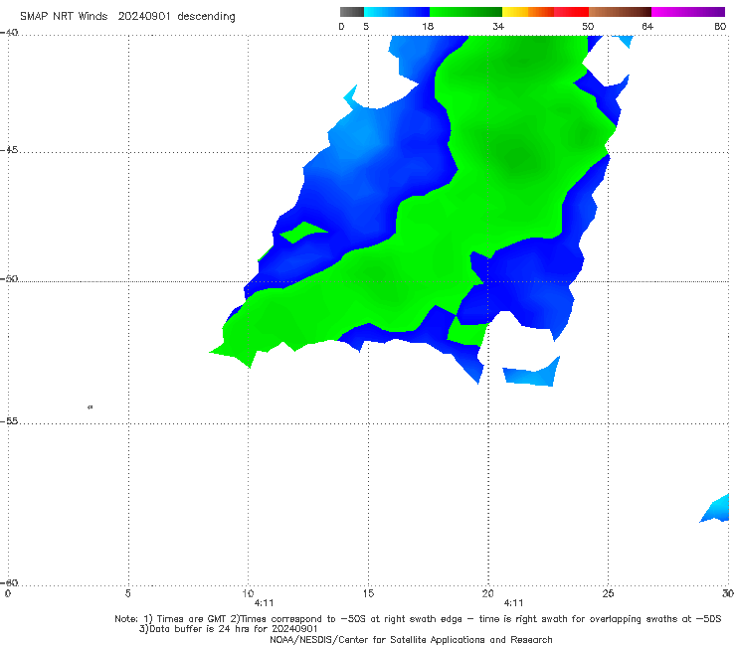The width and height of the screenshot is (736, 646).
Task: Pick the red colorbar segment before 50
Action: pyautogui.click(x=572, y=12)
